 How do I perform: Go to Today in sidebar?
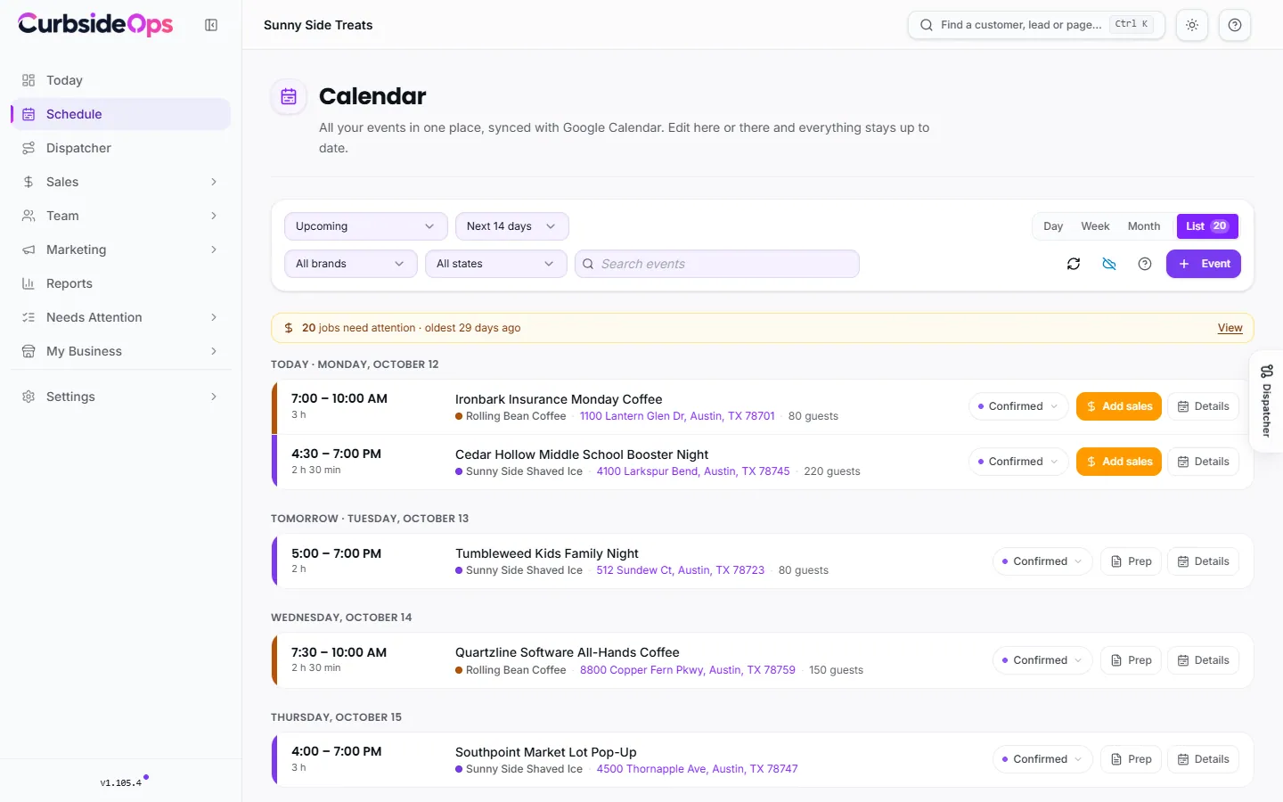tap(121, 80)
